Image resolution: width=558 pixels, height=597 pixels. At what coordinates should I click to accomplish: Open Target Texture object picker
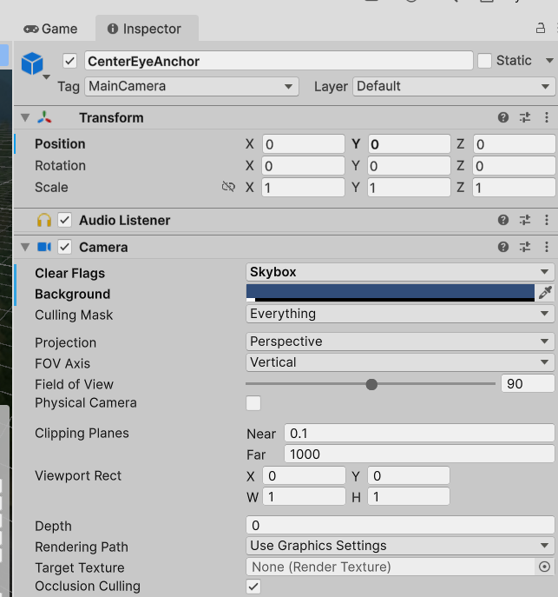tap(544, 567)
